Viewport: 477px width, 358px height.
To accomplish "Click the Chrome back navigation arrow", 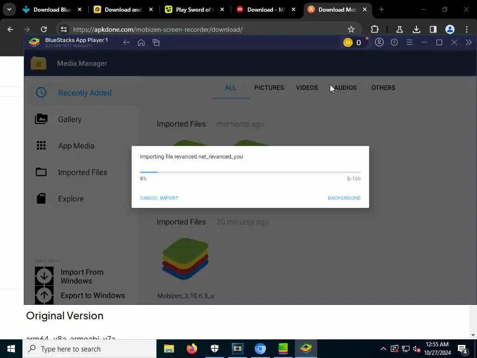I will (x=10, y=29).
